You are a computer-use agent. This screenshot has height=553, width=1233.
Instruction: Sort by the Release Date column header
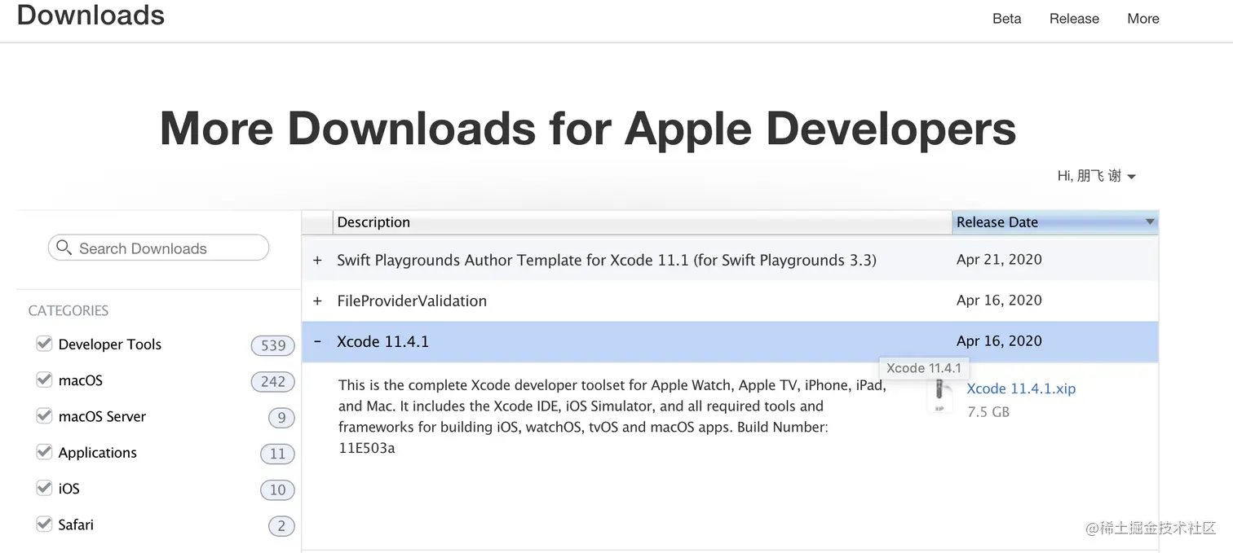click(x=1055, y=222)
